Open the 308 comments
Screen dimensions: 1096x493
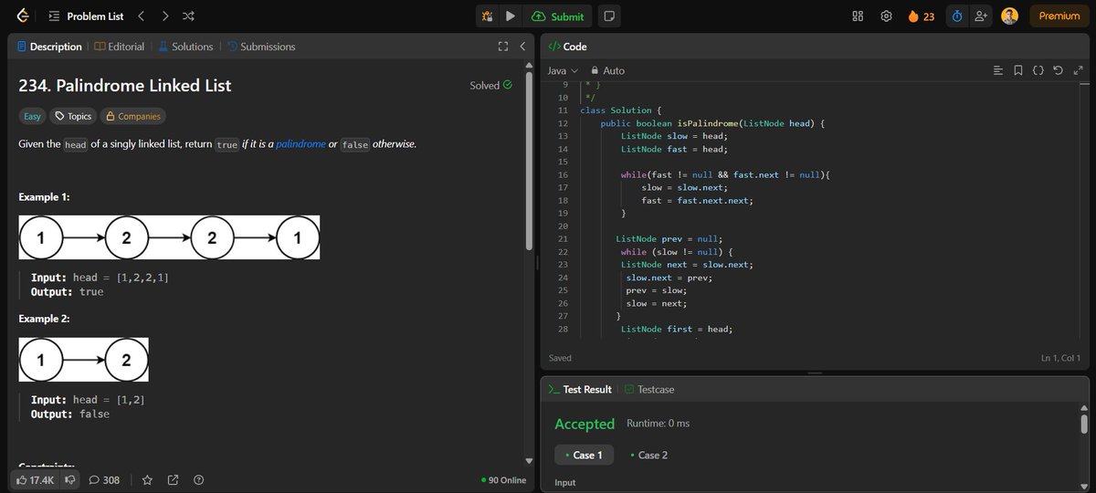[104, 479]
